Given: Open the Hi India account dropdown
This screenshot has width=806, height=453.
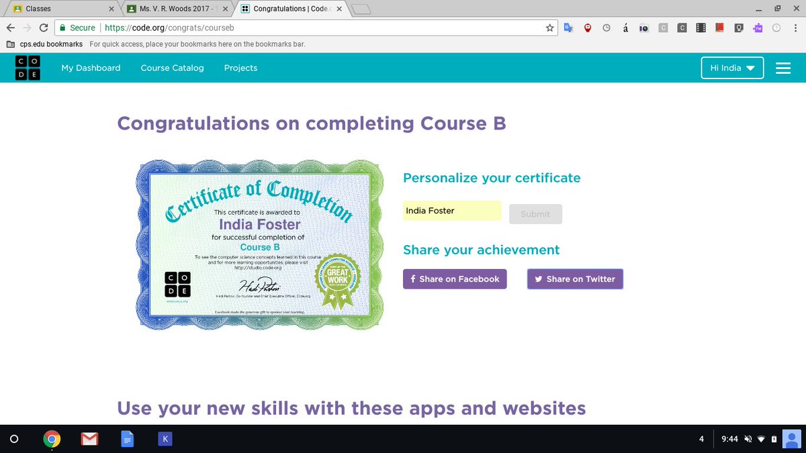Looking at the screenshot, I should point(732,68).
